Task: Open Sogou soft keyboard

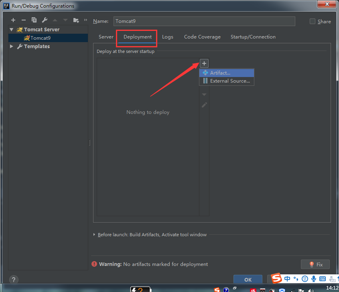Action: pos(323,279)
